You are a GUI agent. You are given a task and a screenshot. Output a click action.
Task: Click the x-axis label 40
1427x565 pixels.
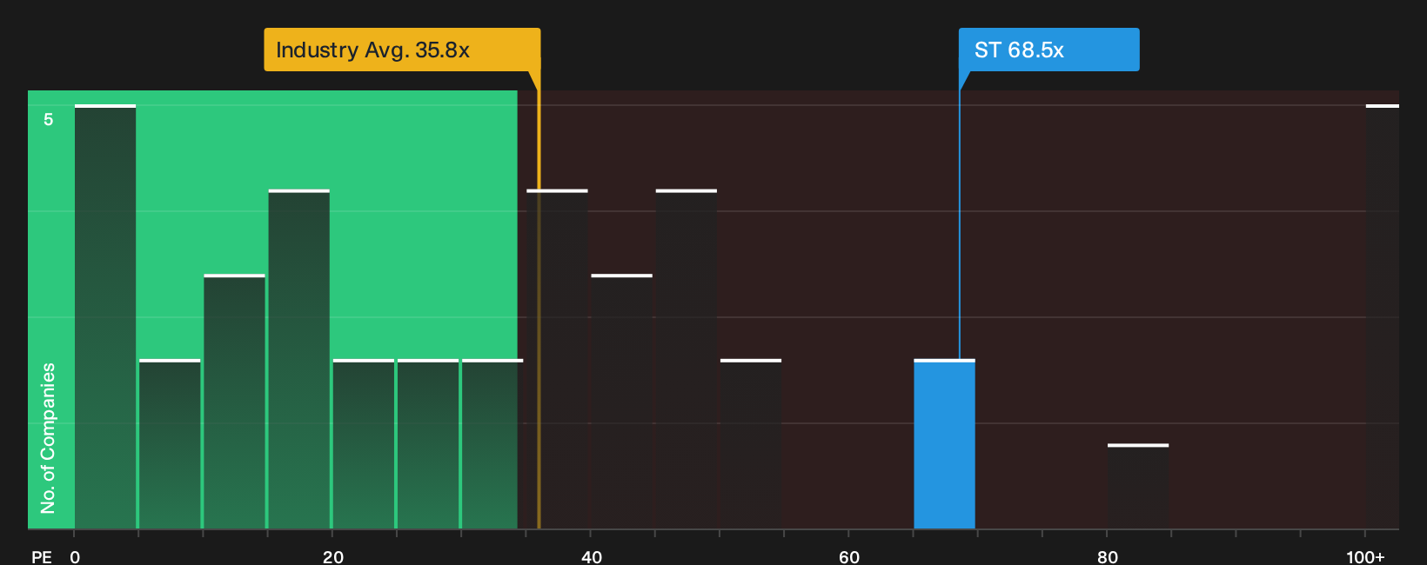click(592, 556)
